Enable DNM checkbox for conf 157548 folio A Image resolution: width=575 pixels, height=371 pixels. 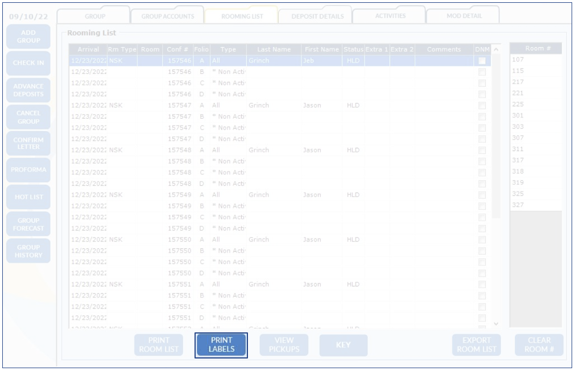coord(482,151)
